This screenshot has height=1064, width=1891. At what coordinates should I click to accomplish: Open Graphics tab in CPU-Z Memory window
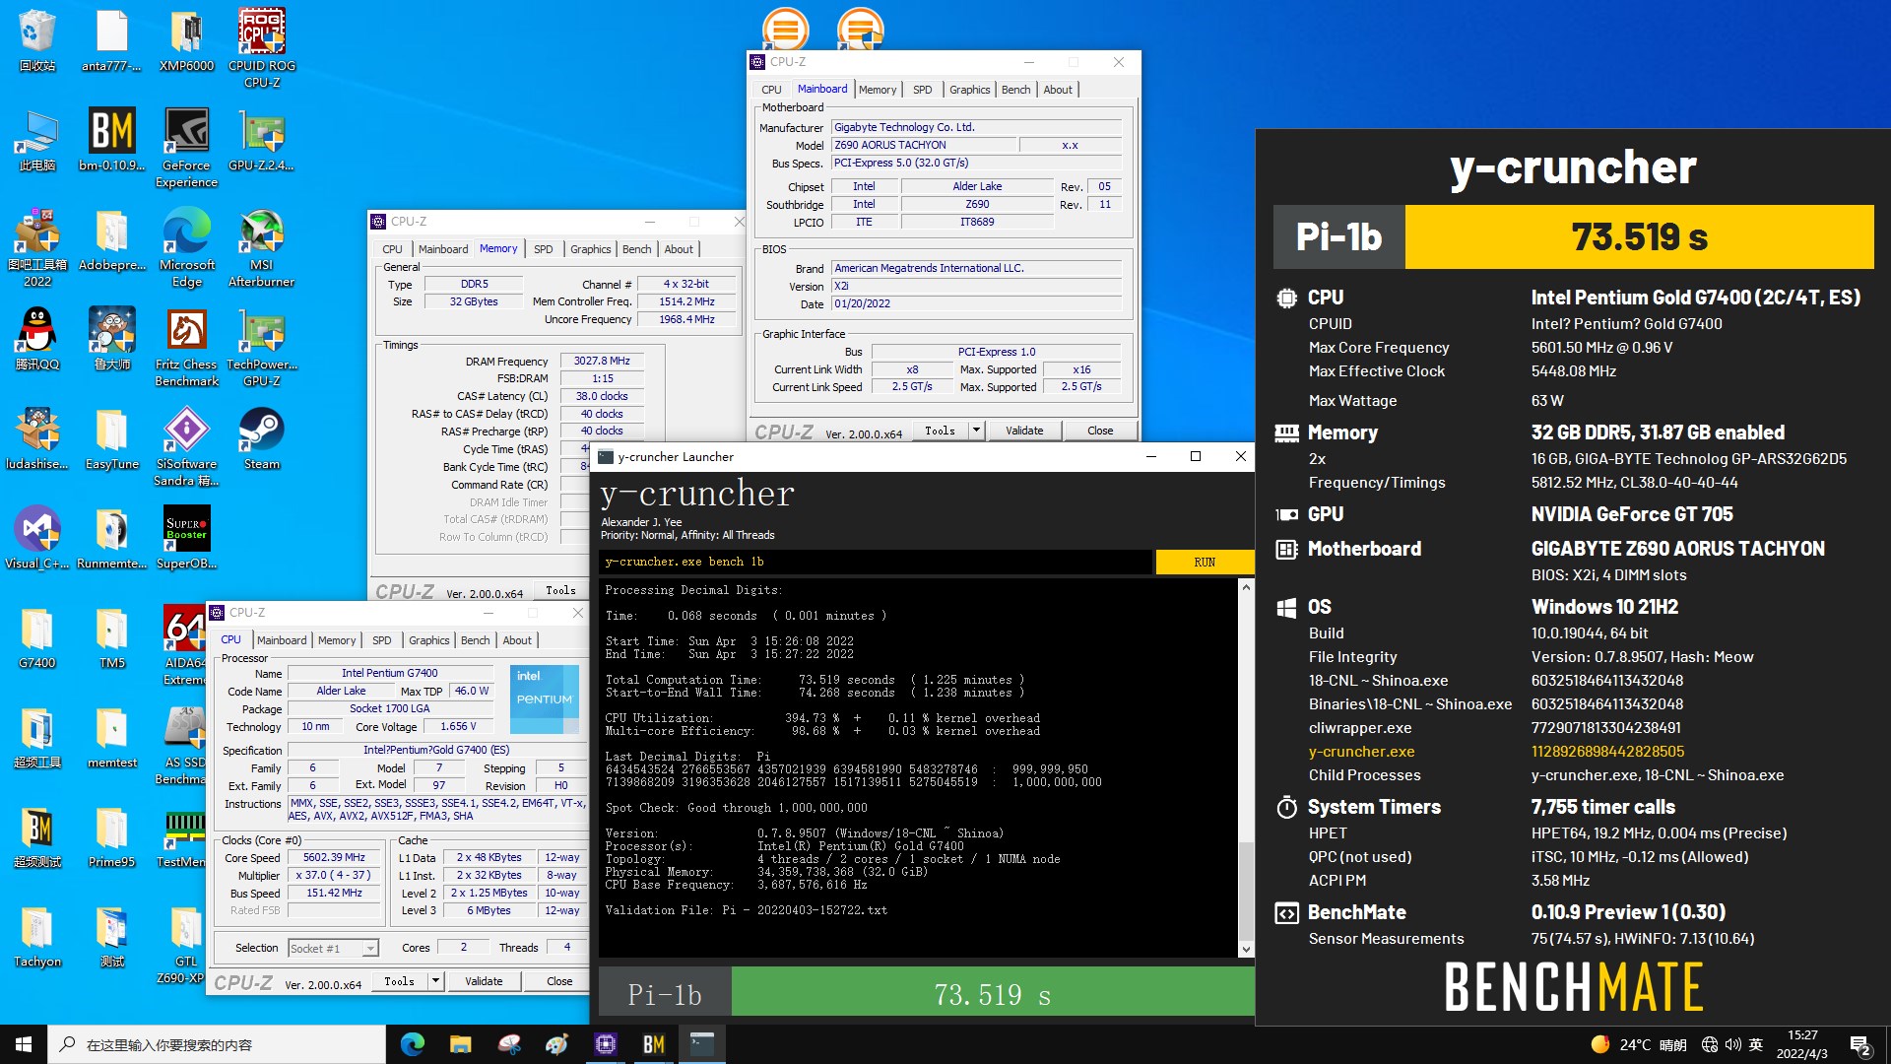click(591, 249)
